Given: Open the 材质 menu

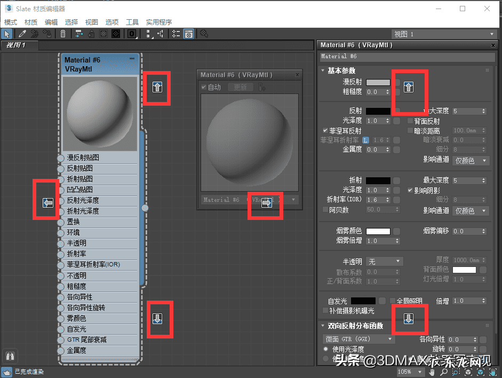Looking at the screenshot, I should click(30, 22).
